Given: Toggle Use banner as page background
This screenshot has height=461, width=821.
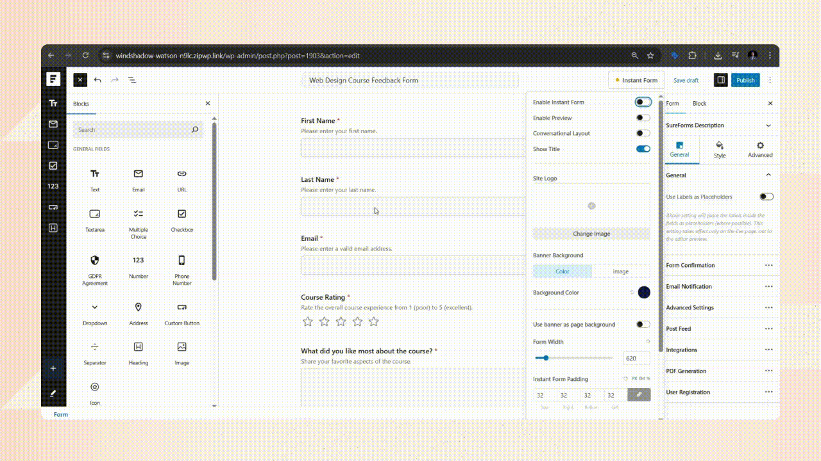Looking at the screenshot, I should click(643, 325).
